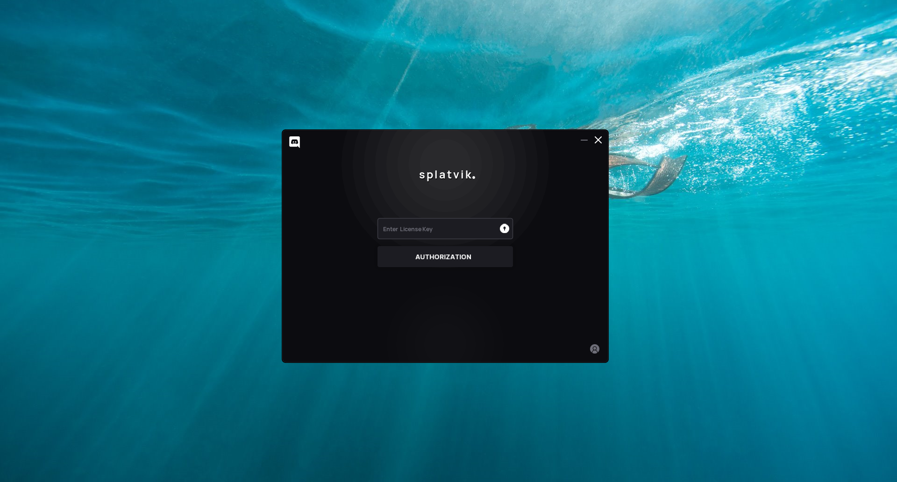Open the user profile icon
This screenshot has width=897, height=482.
click(595, 349)
